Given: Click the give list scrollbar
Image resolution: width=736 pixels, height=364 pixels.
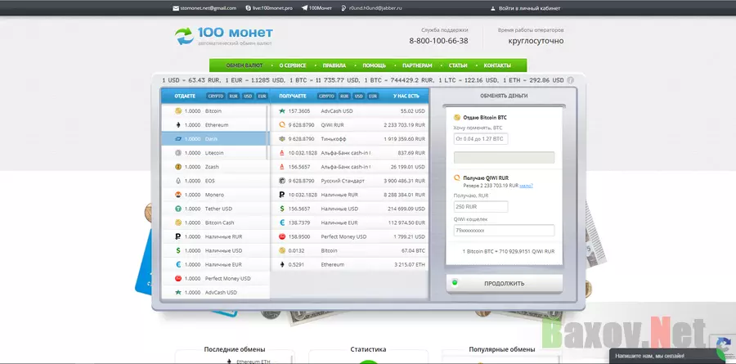Looking at the screenshot, I should [267, 133].
